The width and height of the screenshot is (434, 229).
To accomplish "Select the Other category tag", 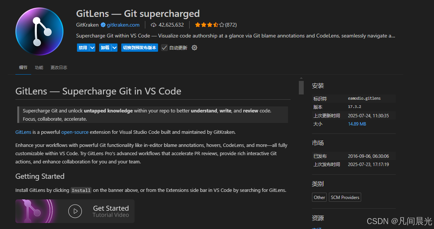I will pos(319,197).
